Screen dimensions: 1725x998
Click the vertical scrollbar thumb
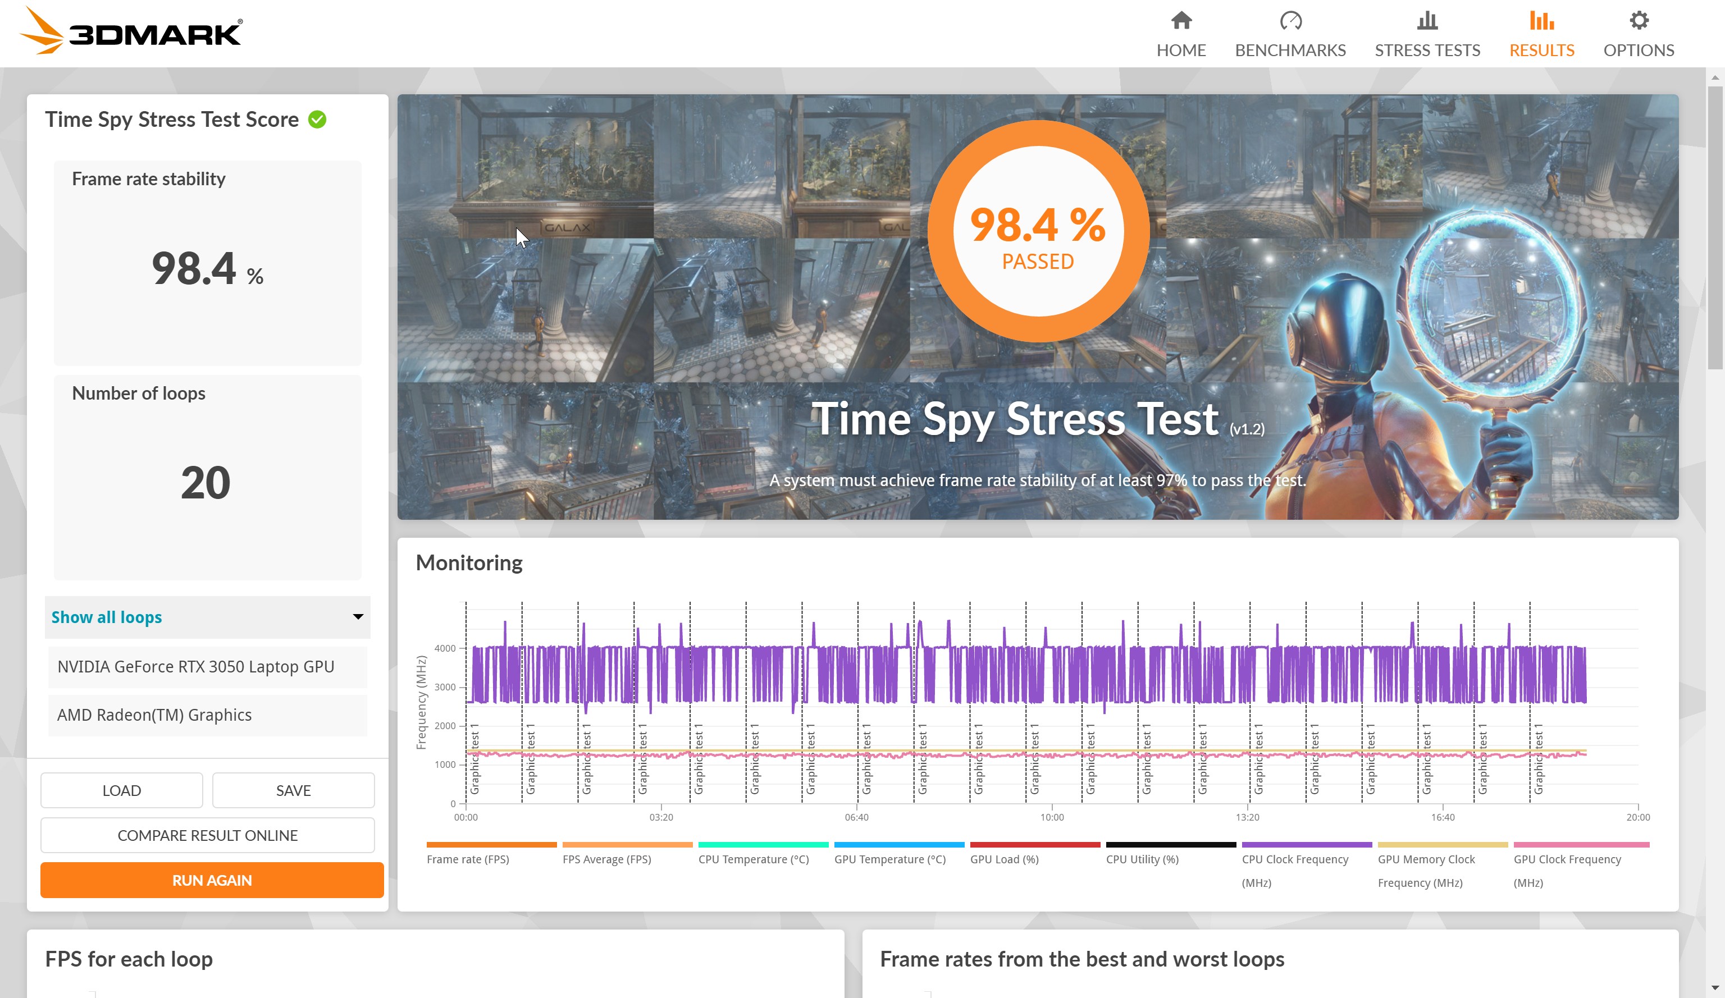[1715, 228]
